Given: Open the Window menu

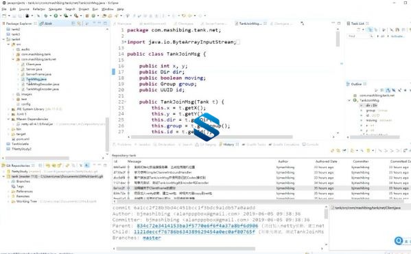Looking at the screenshot, I should 108,9.
